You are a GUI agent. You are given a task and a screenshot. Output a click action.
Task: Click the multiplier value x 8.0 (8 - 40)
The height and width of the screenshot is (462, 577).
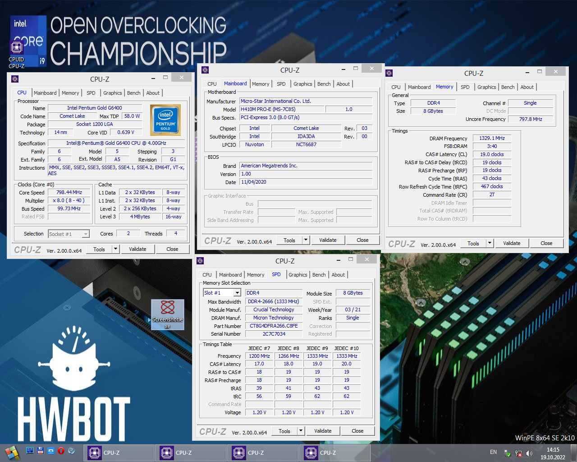69,200
